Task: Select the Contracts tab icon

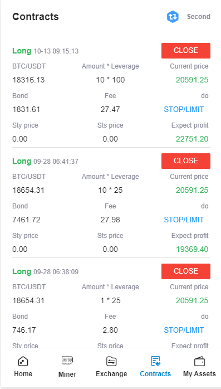Action: coord(155,361)
